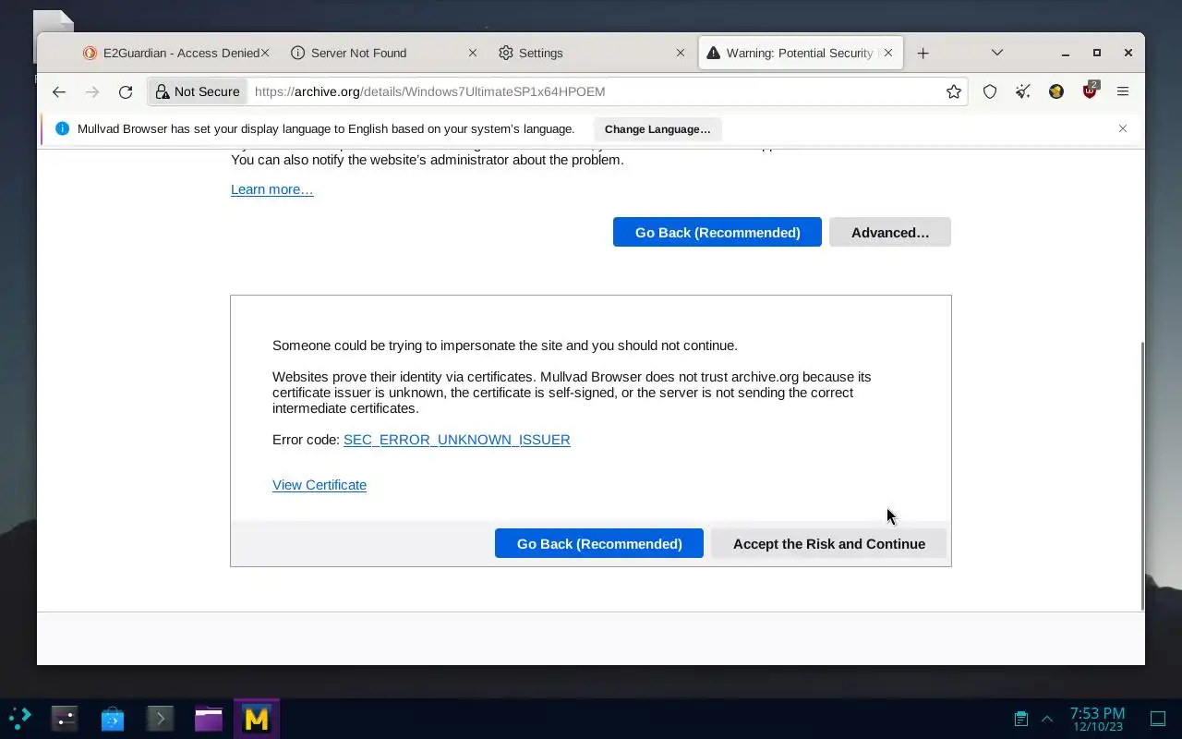Click the info icon in notification bar
The width and height of the screenshot is (1182, 739).
tap(62, 128)
